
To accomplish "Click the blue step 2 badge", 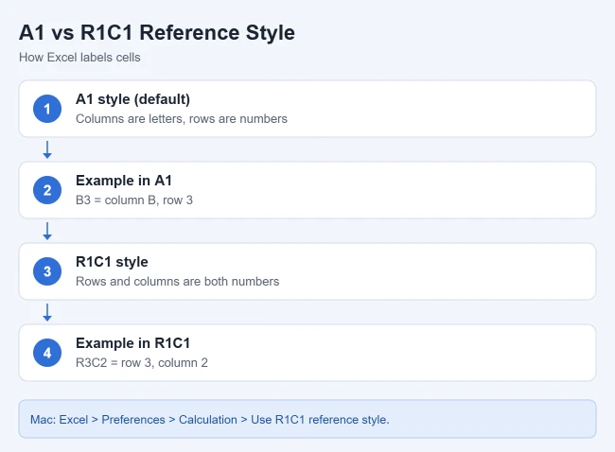I will pyautogui.click(x=47, y=190).
